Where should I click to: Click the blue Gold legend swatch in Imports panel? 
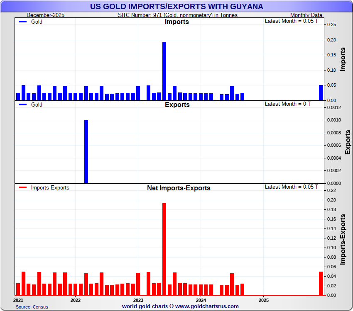point(23,22)
